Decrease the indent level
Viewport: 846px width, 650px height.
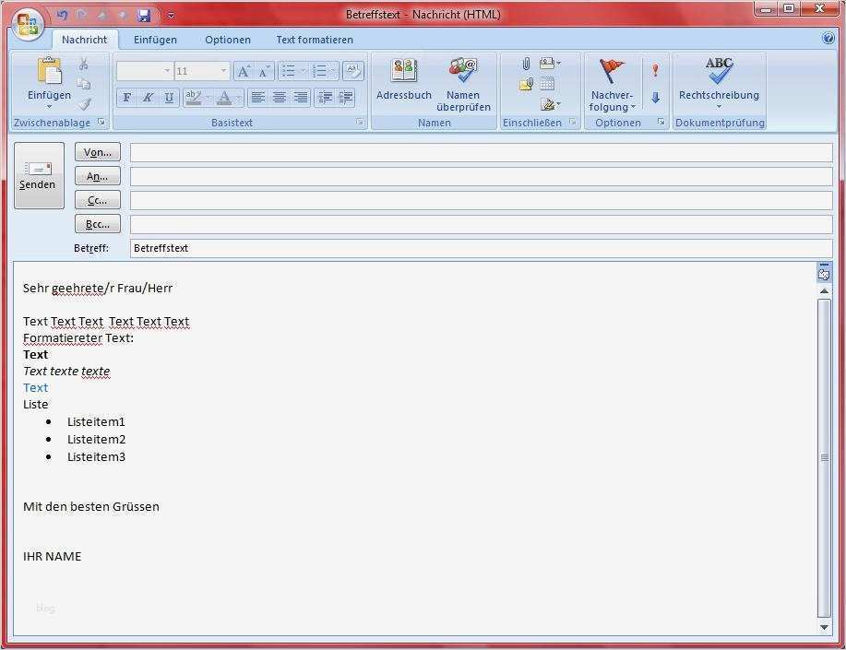pyautogui.click(x=325, y=98)
